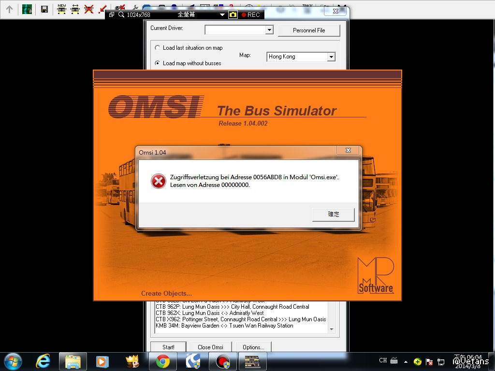Image resolution: width=495 pixels, height=371 pixels.
Task: Click the CH language indicator
Action: 383,360
